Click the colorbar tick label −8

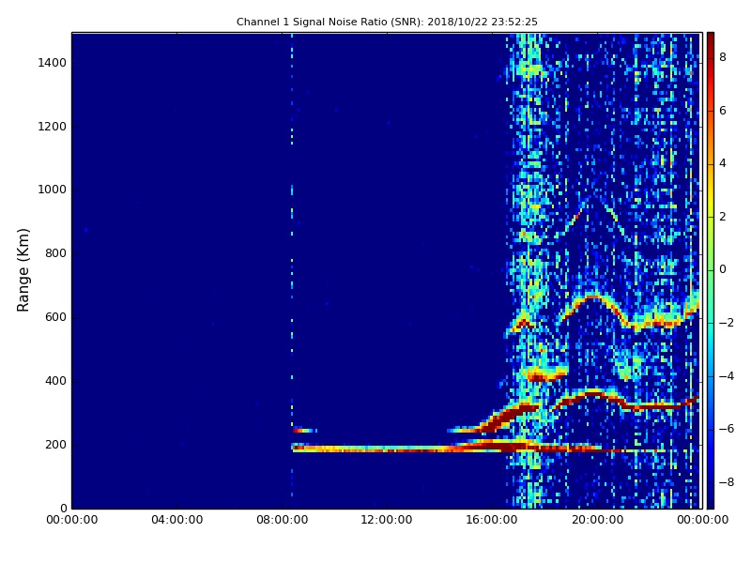727,482
